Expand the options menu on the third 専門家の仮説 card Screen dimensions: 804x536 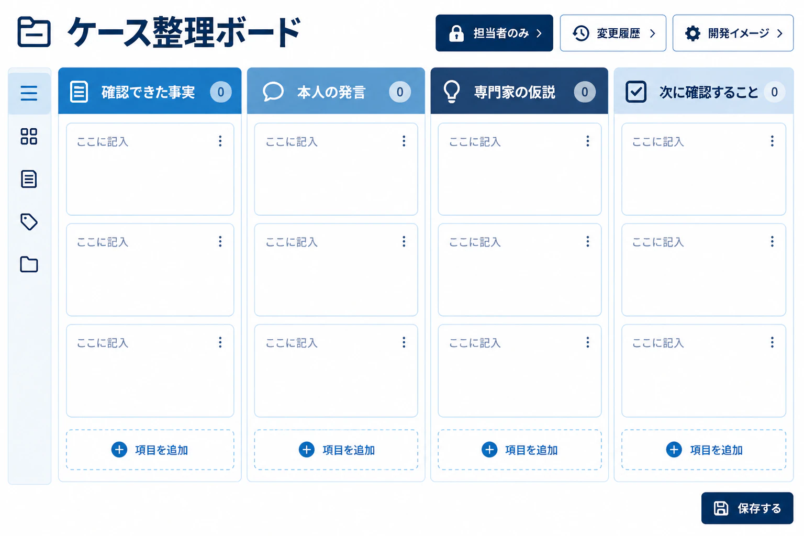(588, 342)
